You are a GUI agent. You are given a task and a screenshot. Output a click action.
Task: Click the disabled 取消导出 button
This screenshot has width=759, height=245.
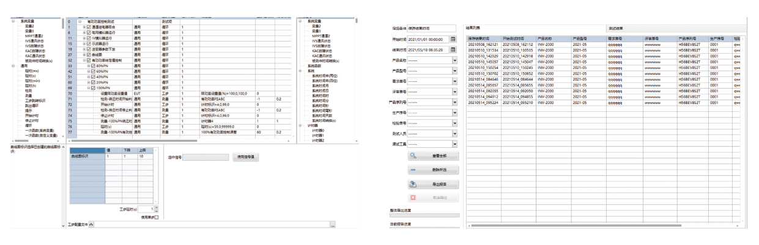433,198
